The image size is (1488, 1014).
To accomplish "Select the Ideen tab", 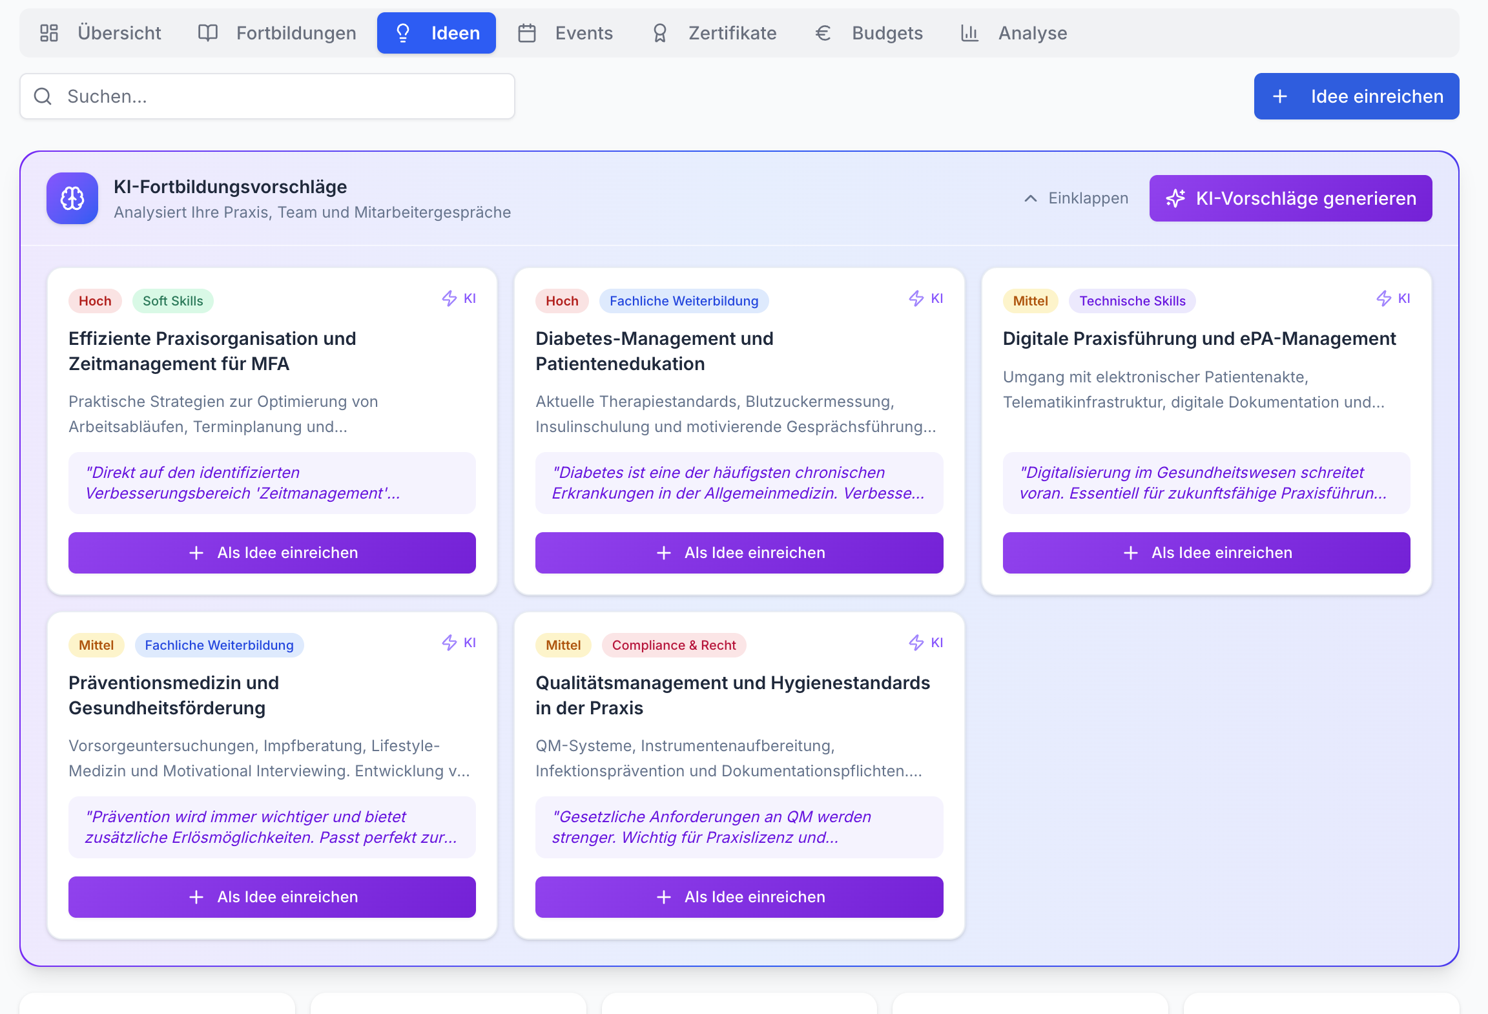I will [x=437, y=33].
